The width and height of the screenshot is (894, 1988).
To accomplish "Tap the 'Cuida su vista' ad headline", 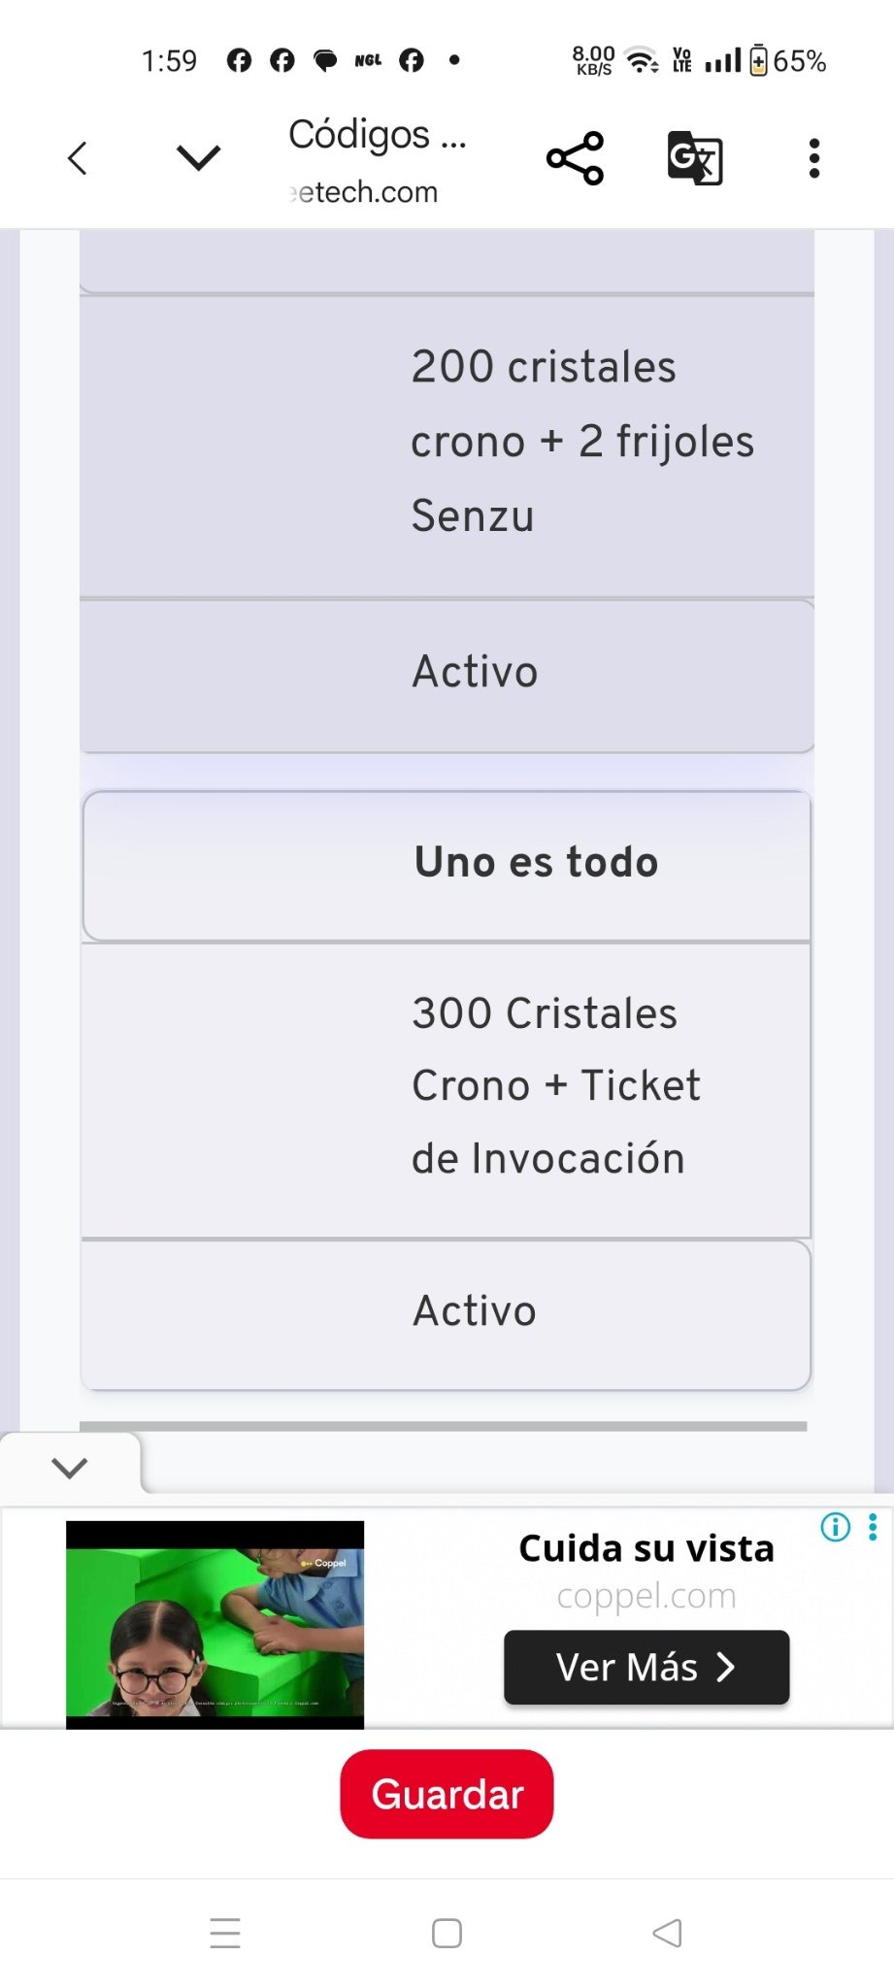I will coord(646,1548).
